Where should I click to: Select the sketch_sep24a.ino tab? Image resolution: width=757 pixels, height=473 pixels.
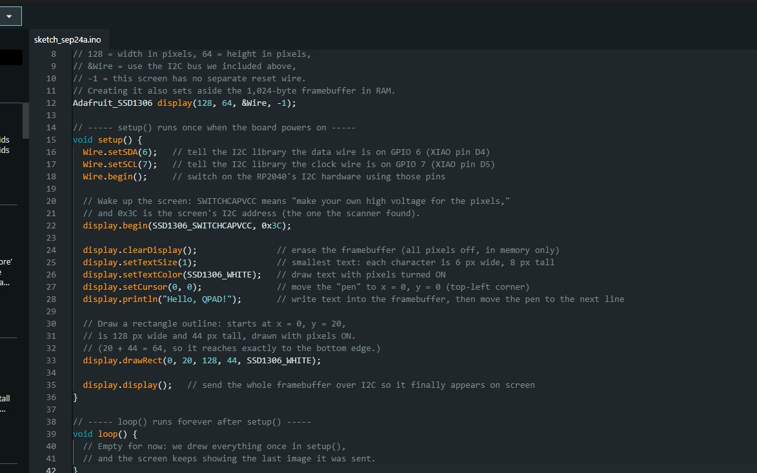(68, 39)
